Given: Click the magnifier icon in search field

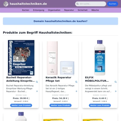Looking at the screenshot, I should point(77,4).
